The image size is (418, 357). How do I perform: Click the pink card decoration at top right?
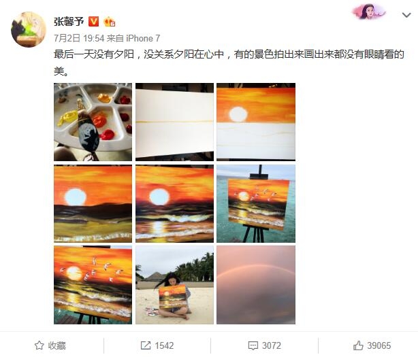(x=369, y=12)
